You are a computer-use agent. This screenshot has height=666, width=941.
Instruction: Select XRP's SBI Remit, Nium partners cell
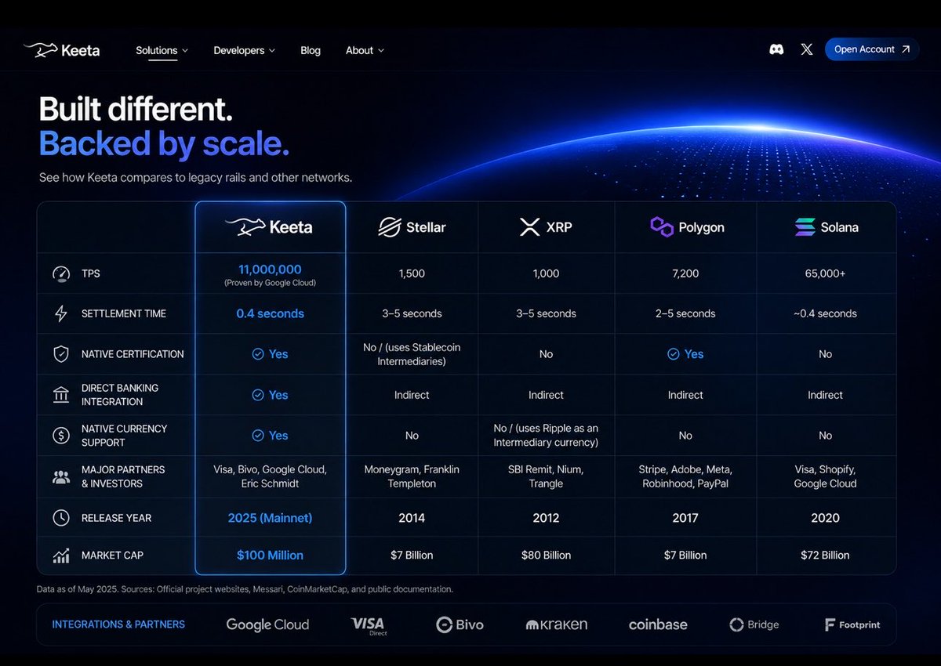click(546, 476)
